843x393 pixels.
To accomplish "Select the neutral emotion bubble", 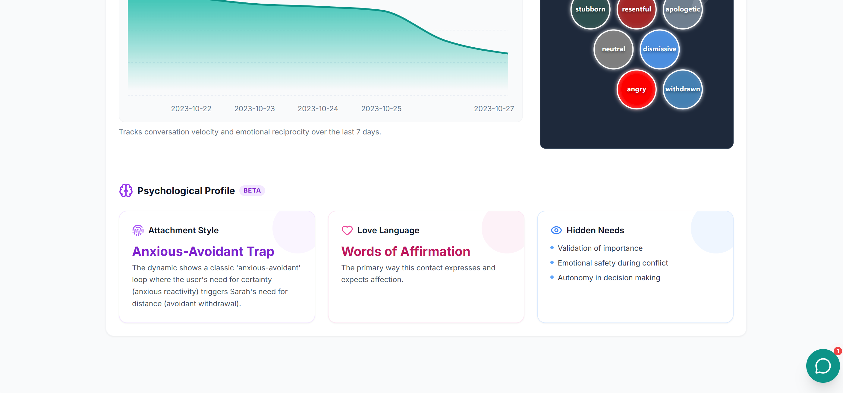I will tap(613, 49).
